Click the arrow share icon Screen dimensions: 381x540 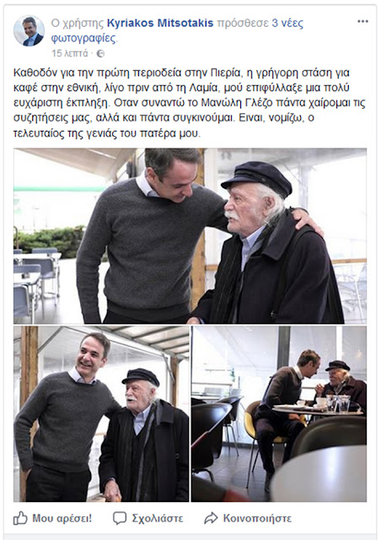click(211, 518)
